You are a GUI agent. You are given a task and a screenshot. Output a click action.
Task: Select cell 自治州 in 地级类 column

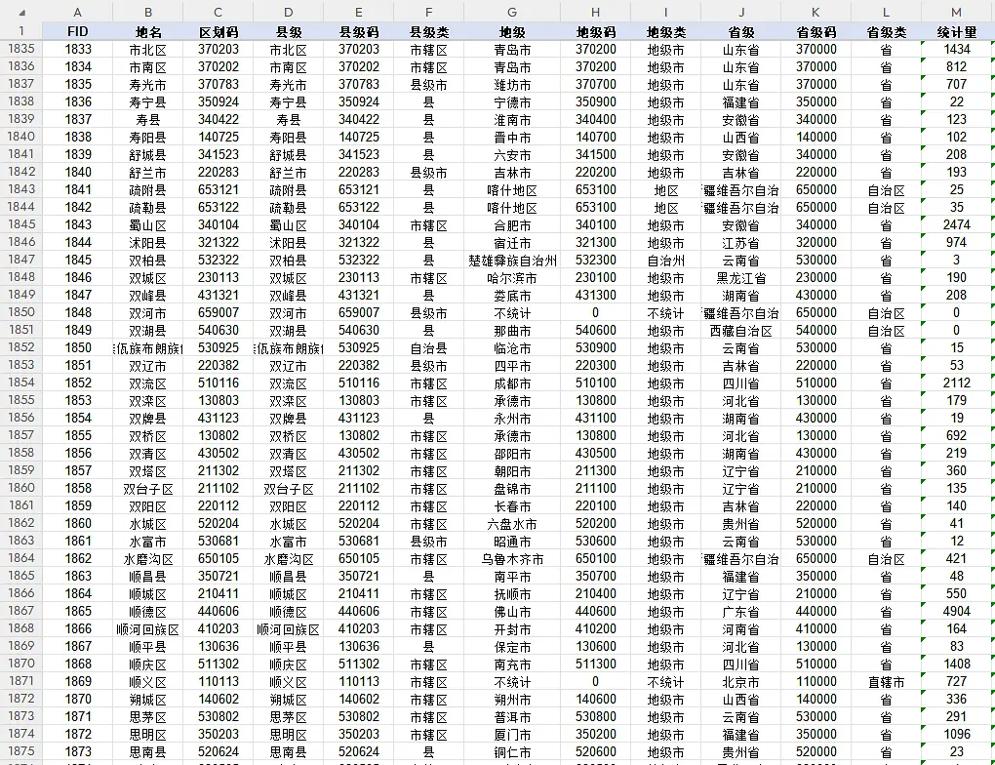[665, 261]
